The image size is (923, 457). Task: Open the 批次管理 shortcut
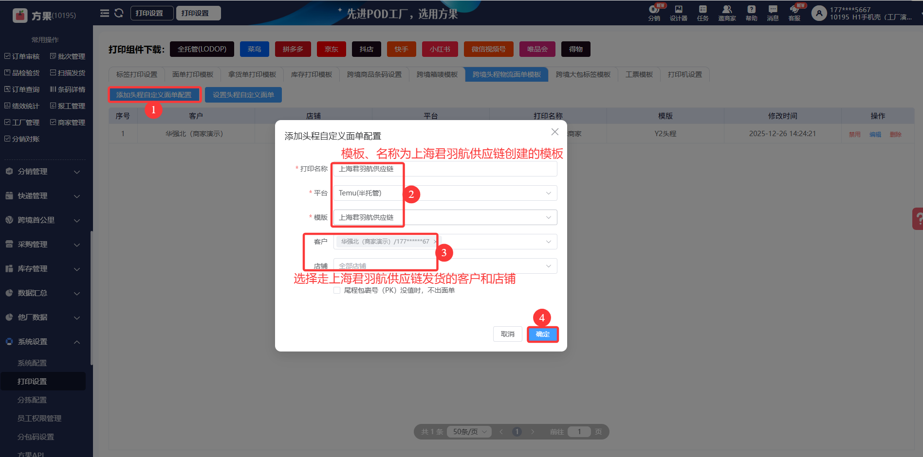tap(68, 56)
